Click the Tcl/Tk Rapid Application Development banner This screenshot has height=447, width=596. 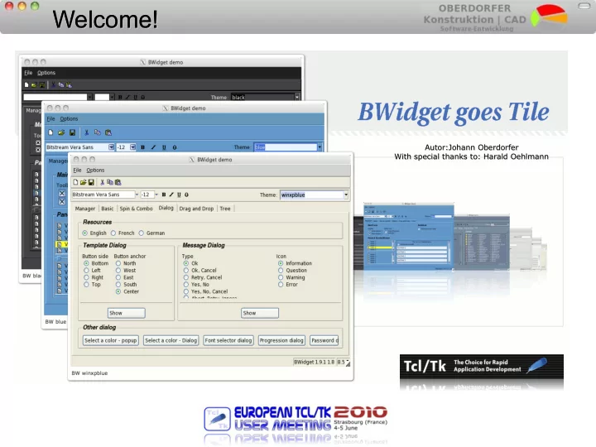pyautogui.click(x=482, y=367)
